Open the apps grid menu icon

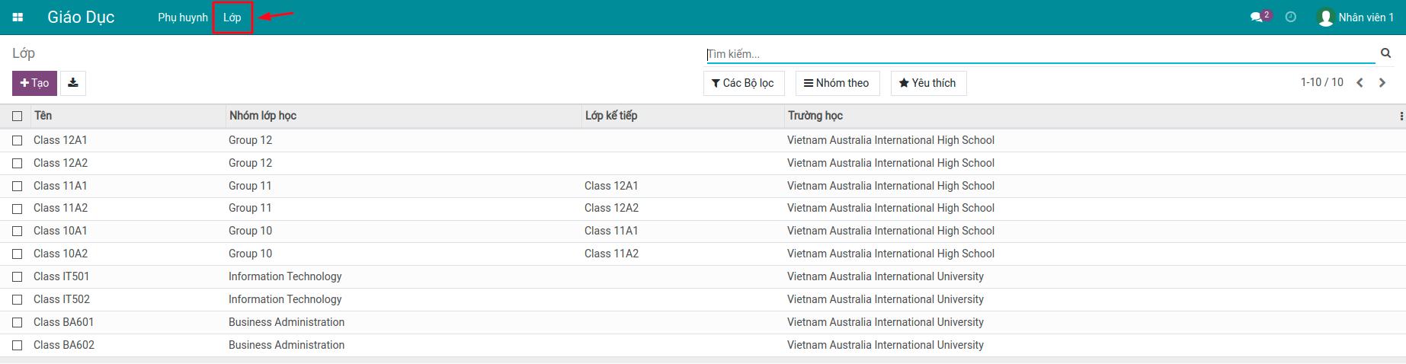click(x=18, y=18)
